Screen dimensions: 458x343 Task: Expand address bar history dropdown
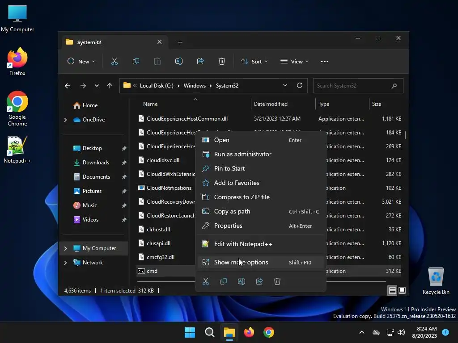click(285, 85)
